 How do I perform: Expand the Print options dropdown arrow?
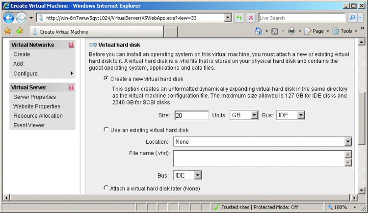(x=300, y=31)
